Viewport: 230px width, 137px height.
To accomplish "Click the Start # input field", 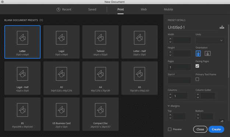I will [x=180, y=80].
